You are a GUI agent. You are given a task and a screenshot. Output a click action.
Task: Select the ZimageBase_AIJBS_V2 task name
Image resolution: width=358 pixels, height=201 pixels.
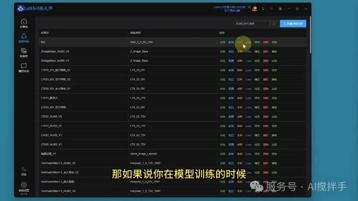55,52
